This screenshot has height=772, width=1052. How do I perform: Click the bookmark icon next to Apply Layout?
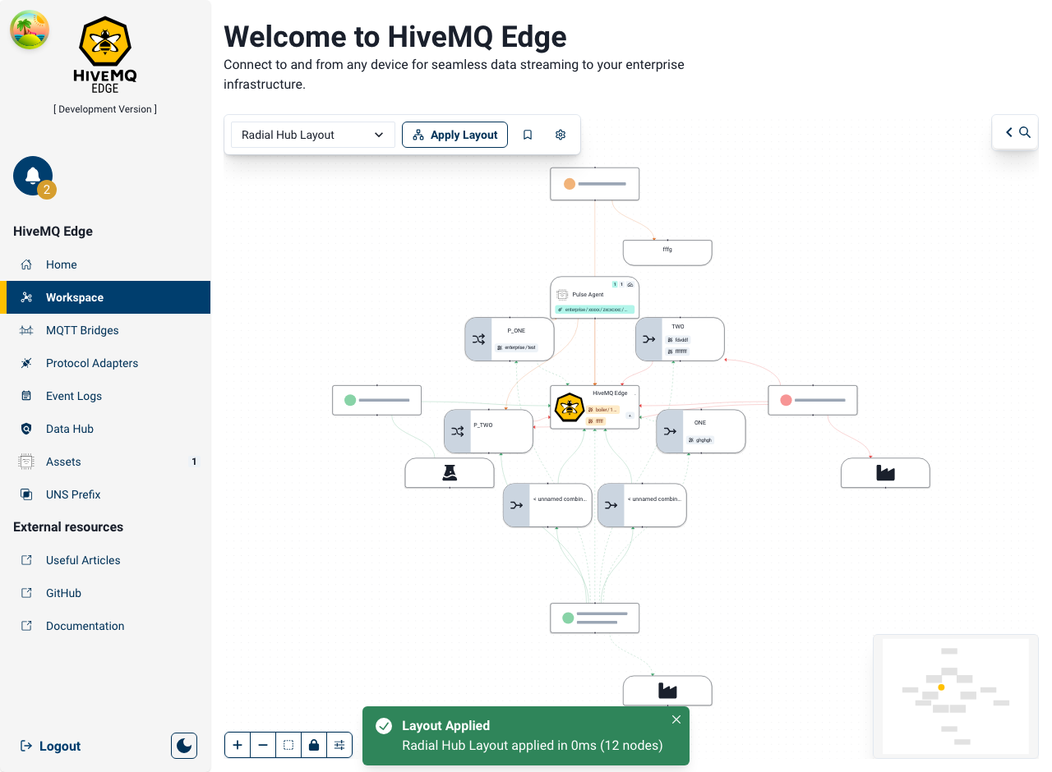click(527, 135)
